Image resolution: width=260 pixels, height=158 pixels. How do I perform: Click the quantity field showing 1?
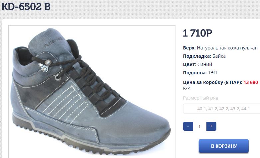click(x=199, y=126)
